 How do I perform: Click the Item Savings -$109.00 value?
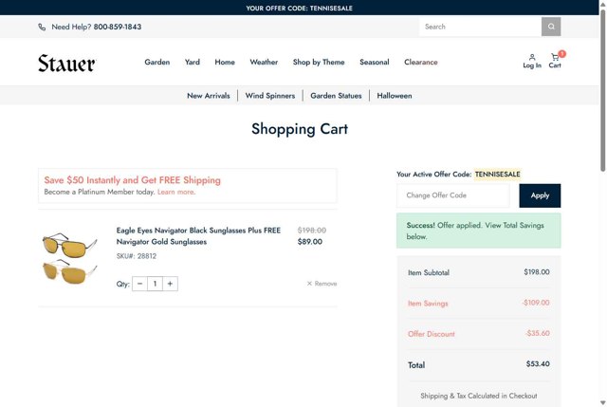(x=535, y=303)
